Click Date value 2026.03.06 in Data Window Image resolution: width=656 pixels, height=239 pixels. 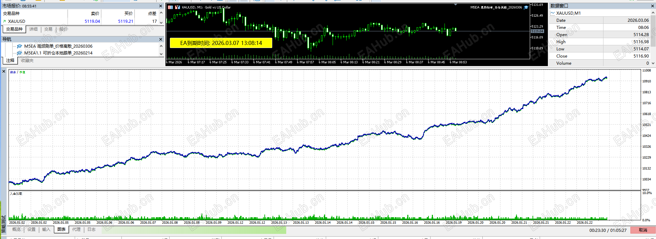click(638, 20)
